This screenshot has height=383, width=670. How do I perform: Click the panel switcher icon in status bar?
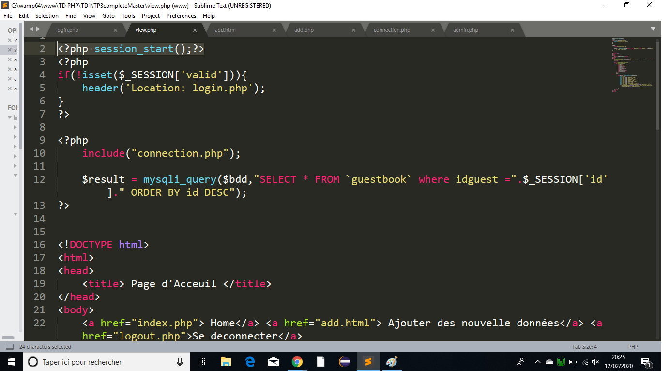[9, 347]
